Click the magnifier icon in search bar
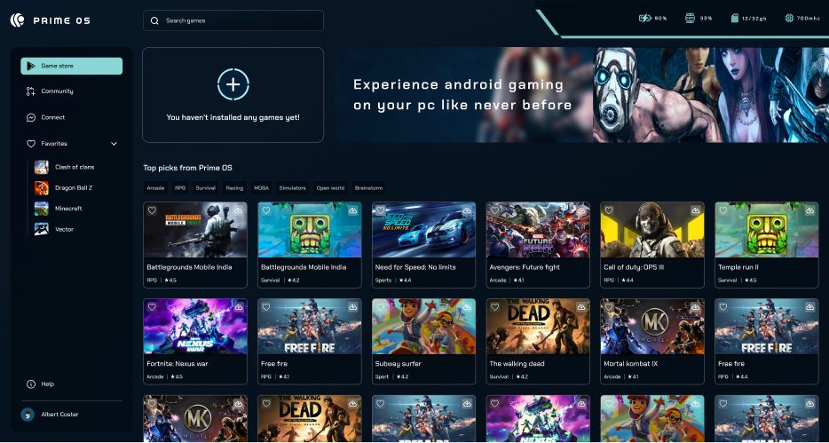The height and width of the screenshot is (443, 829). pyautogui.click(x=154, y=20)
